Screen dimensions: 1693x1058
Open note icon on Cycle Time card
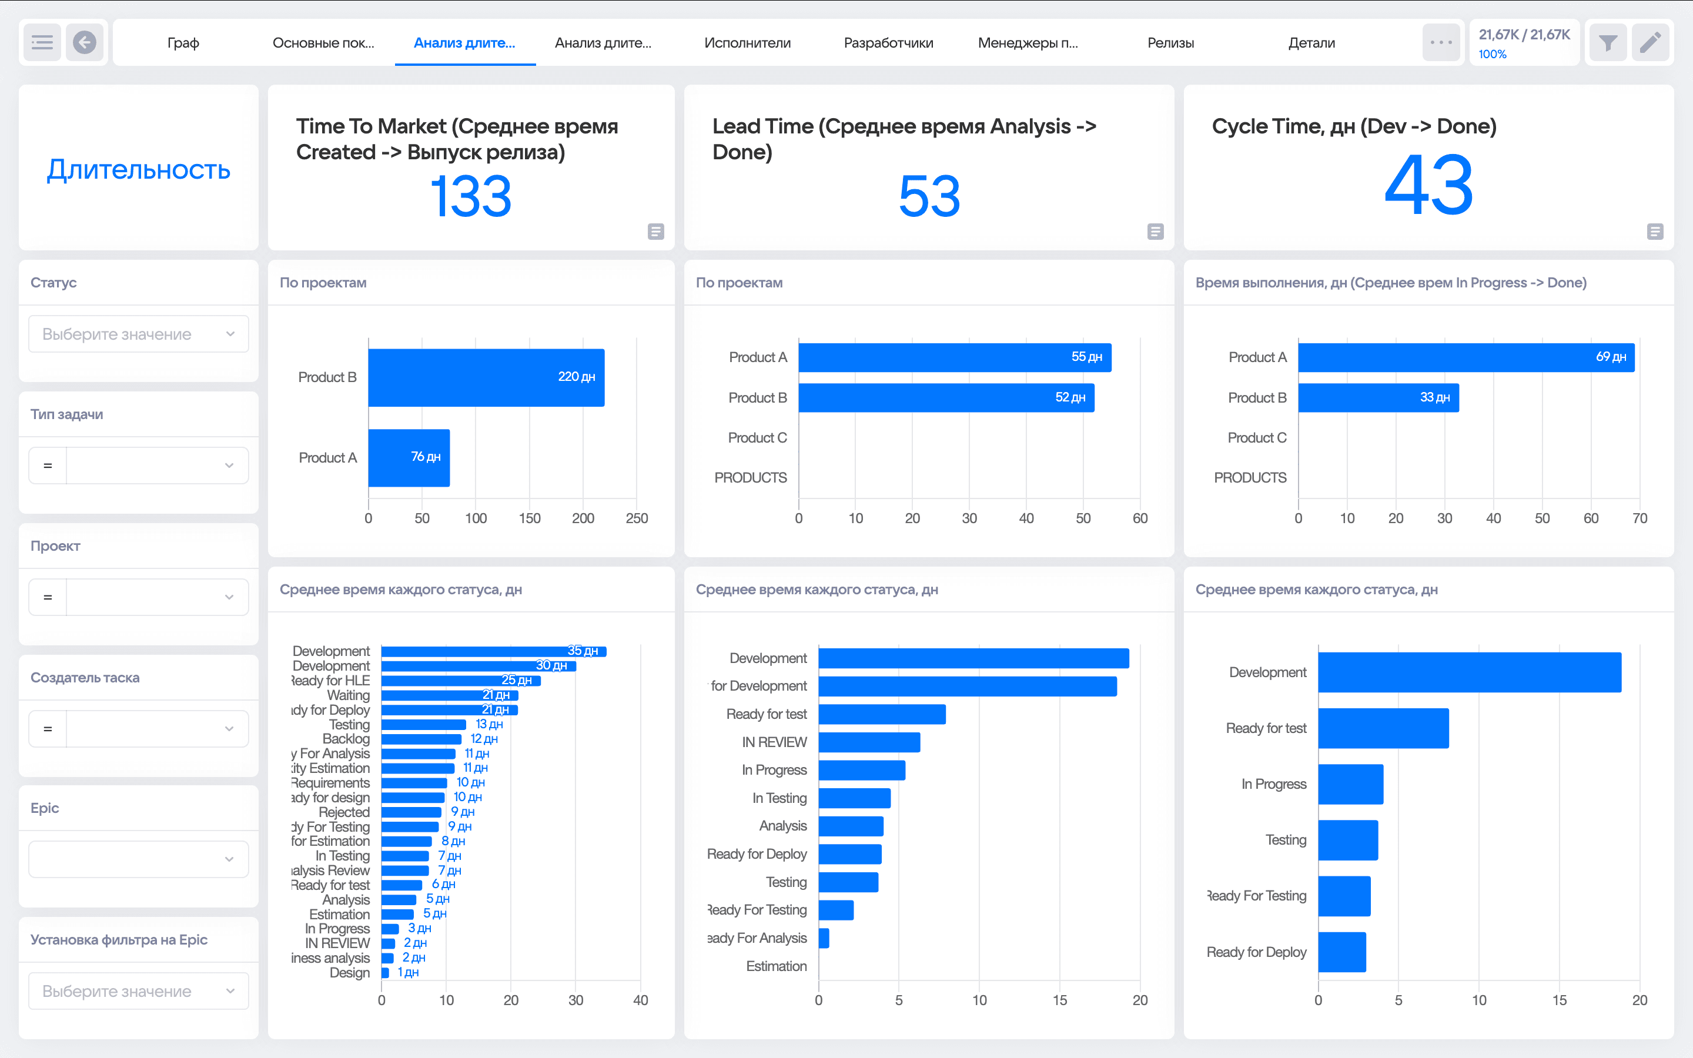click(x=1655, y=232)
